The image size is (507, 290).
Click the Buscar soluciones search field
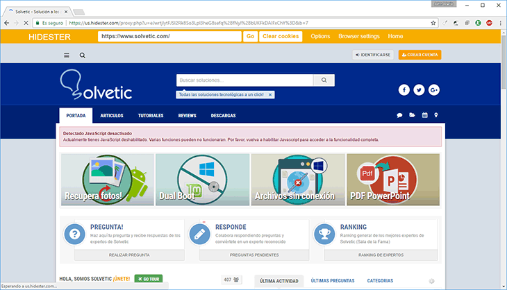(x=244, y=80)
